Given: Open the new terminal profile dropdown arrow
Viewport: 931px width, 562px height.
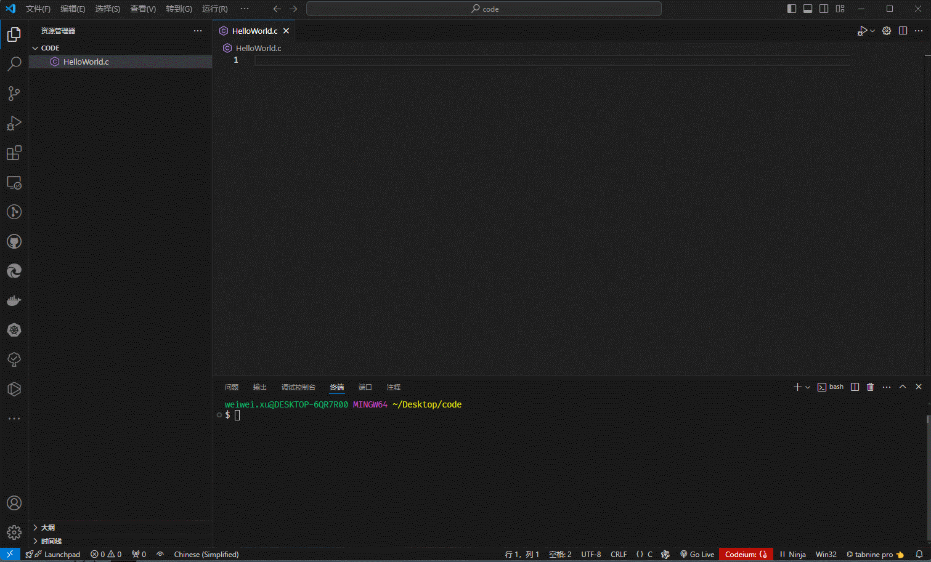Looking at the screenshot, I should (x=808, y=387).
